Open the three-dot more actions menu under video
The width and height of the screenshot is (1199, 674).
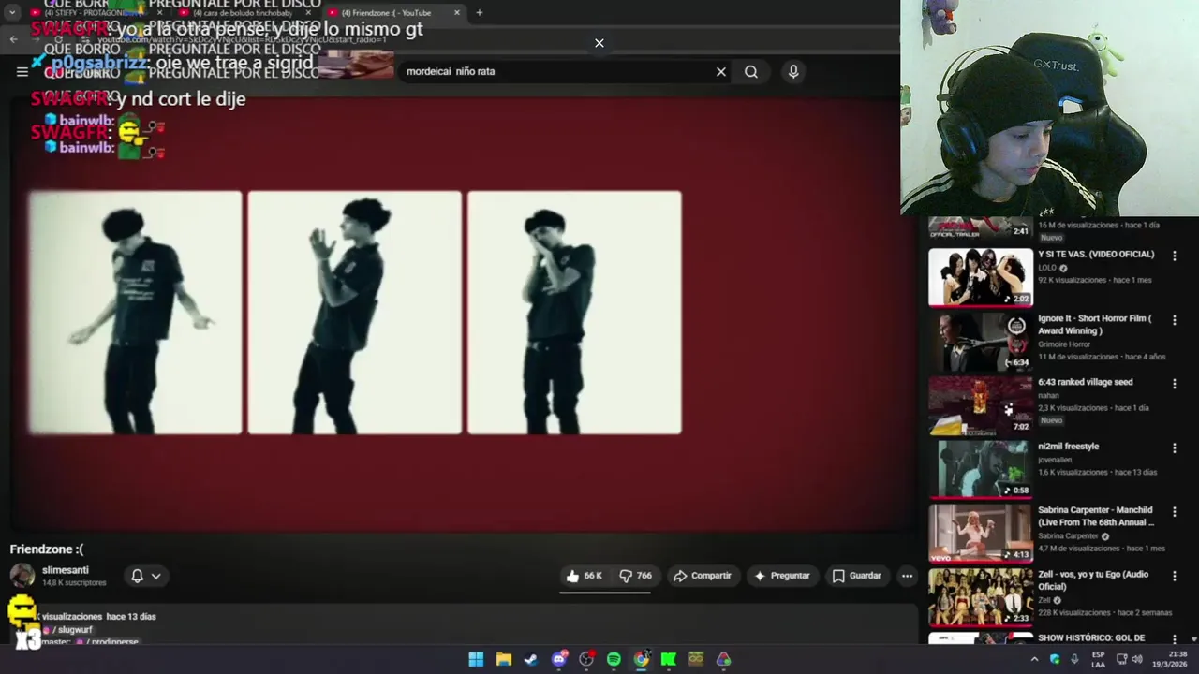[x=907, y=576]
